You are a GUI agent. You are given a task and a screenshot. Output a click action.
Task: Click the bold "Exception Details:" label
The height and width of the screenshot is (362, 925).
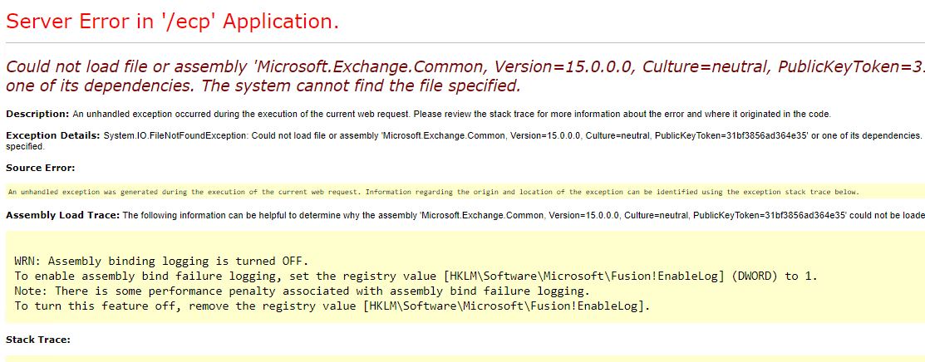(x=53, y=135)
